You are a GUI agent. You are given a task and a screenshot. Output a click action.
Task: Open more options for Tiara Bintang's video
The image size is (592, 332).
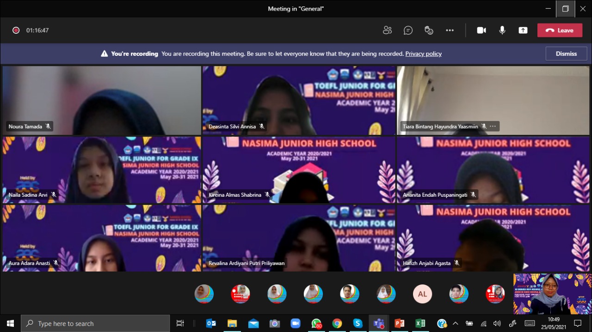(x=493, y=127)
